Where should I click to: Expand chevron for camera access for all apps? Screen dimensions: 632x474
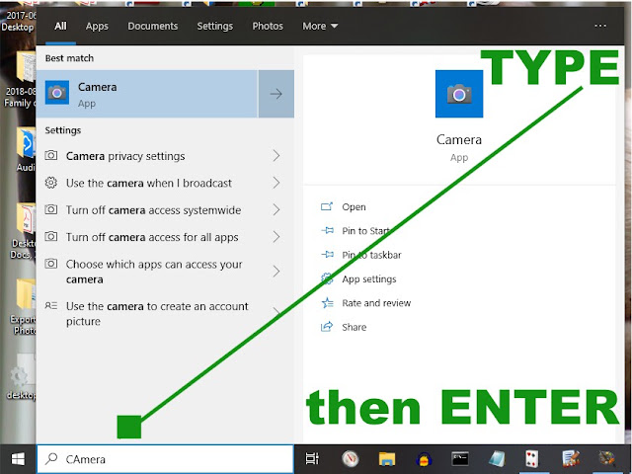[276, 237]
